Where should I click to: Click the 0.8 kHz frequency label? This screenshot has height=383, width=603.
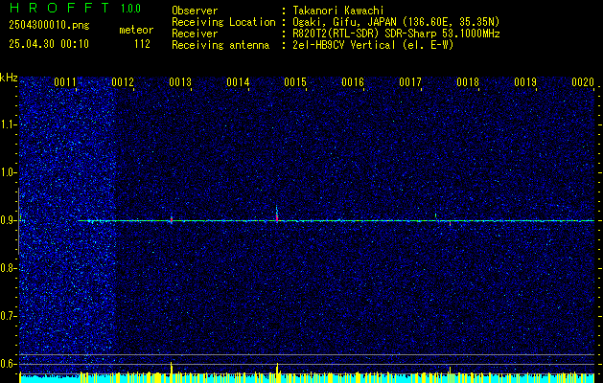(8, 268)
